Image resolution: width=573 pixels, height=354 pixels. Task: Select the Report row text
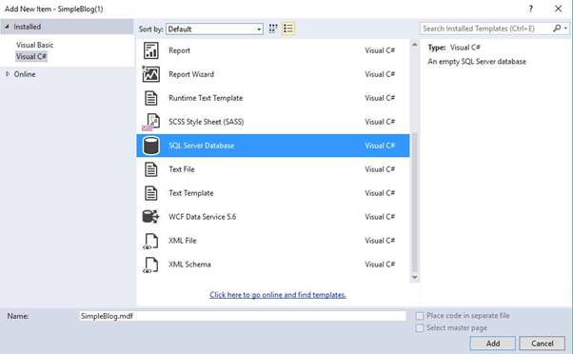[x=179, y=50]
